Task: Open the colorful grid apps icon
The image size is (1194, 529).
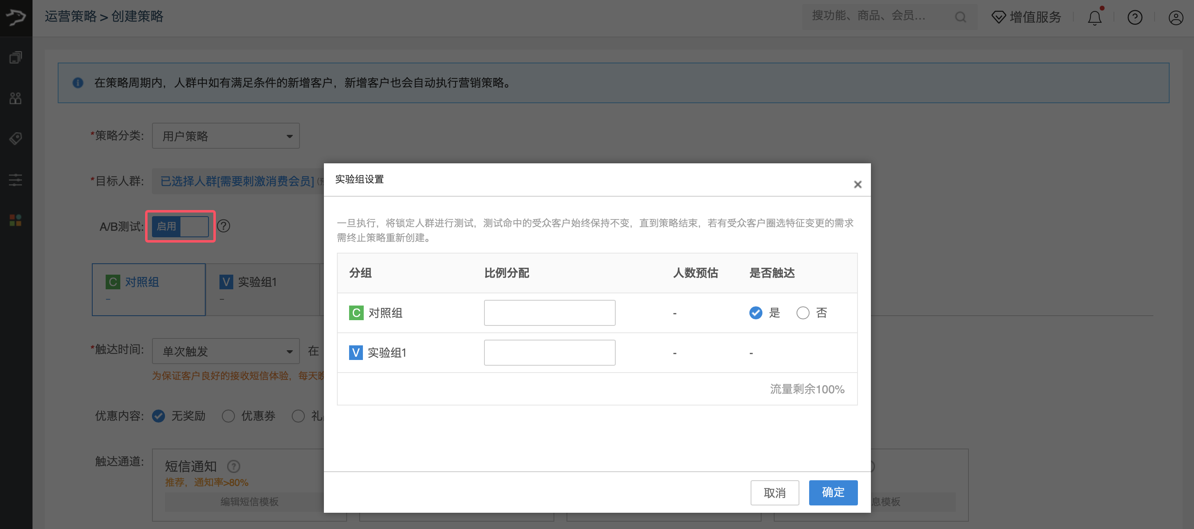Action: point(16,220)
